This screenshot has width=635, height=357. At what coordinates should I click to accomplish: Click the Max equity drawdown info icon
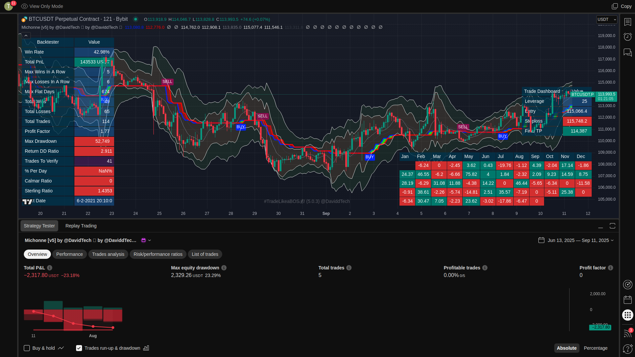(224, 268)
